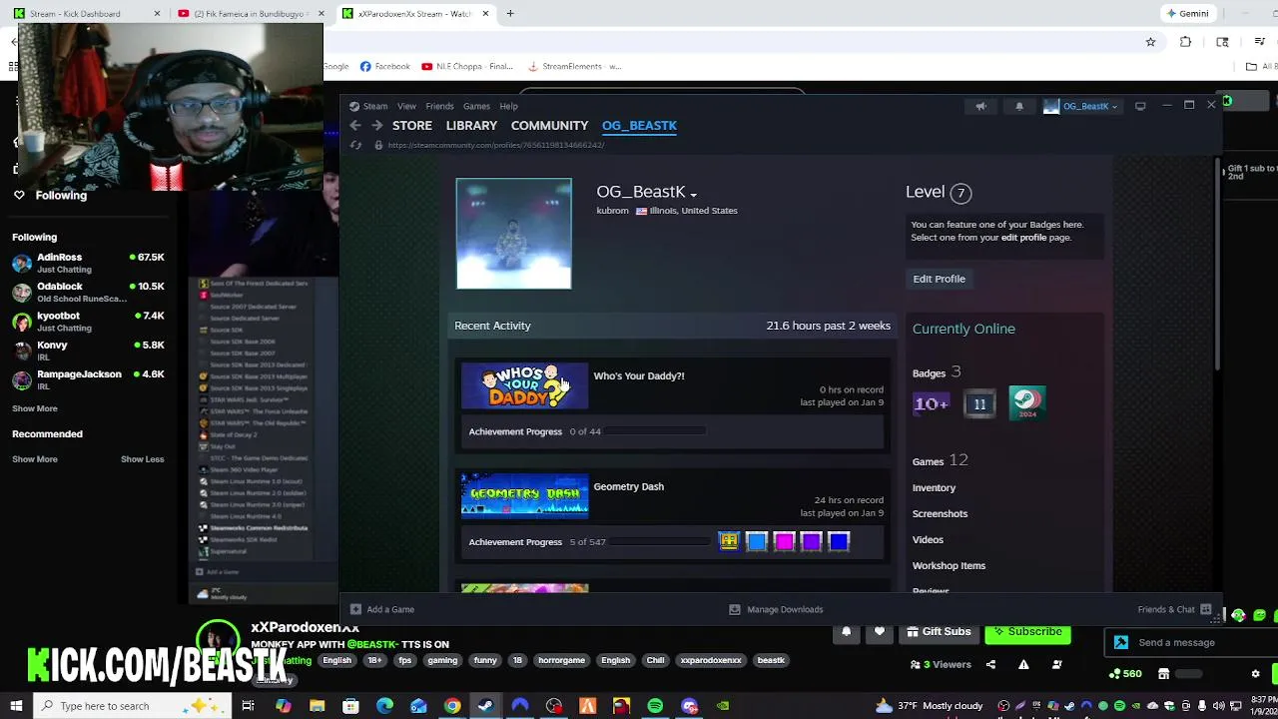Open the Videos link

pos(928,540)
